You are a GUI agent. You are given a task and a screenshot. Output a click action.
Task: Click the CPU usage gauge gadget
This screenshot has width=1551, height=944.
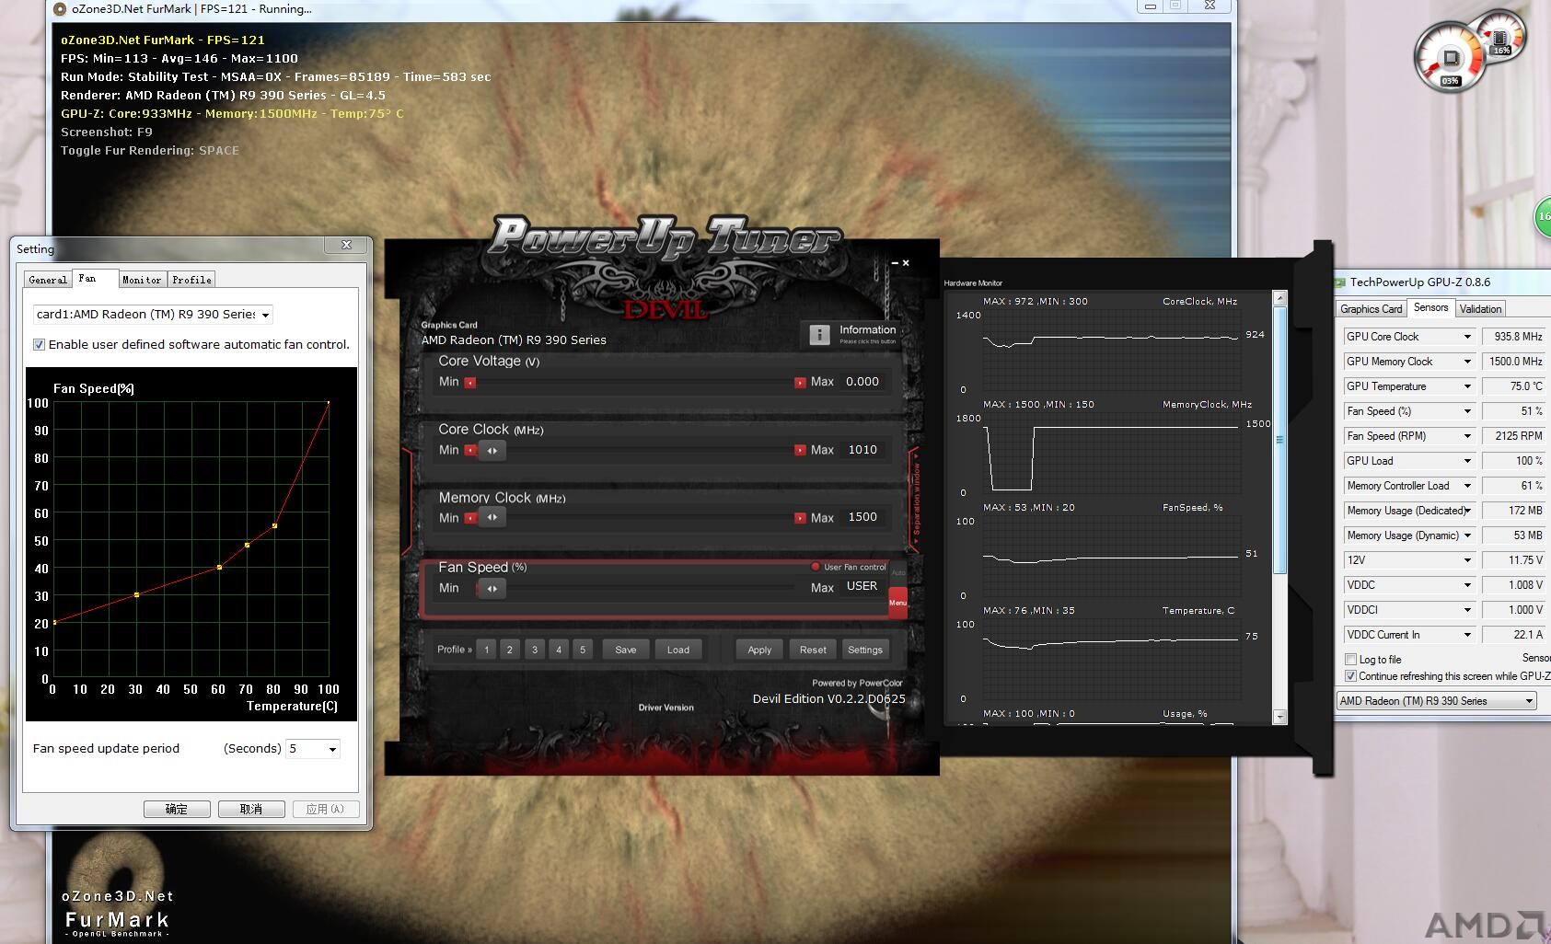tap(1450, 58)
